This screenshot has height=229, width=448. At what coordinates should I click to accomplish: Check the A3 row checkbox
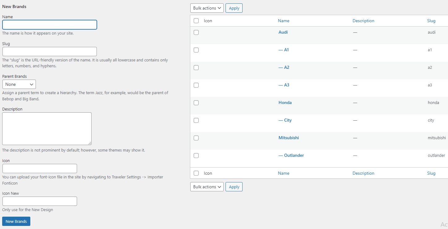pos(196,85)
